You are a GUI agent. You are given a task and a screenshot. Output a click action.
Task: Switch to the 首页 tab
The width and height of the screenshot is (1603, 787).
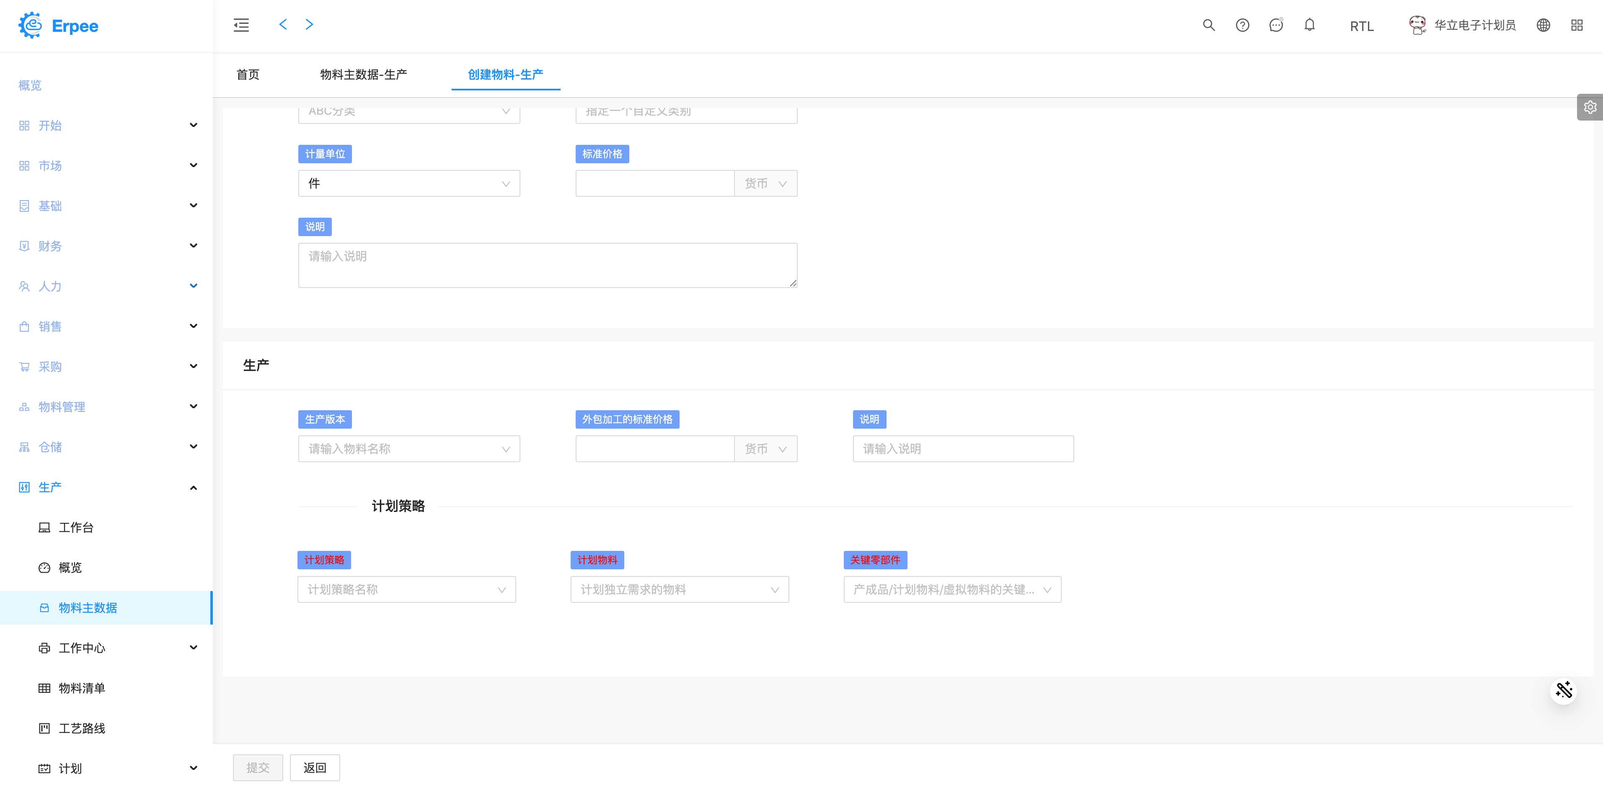coord(248,75)
